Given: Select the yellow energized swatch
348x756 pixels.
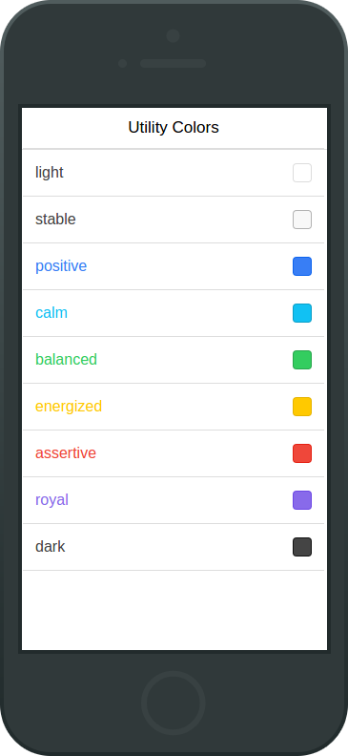Looking at the screenshot, I should [302, 407].
